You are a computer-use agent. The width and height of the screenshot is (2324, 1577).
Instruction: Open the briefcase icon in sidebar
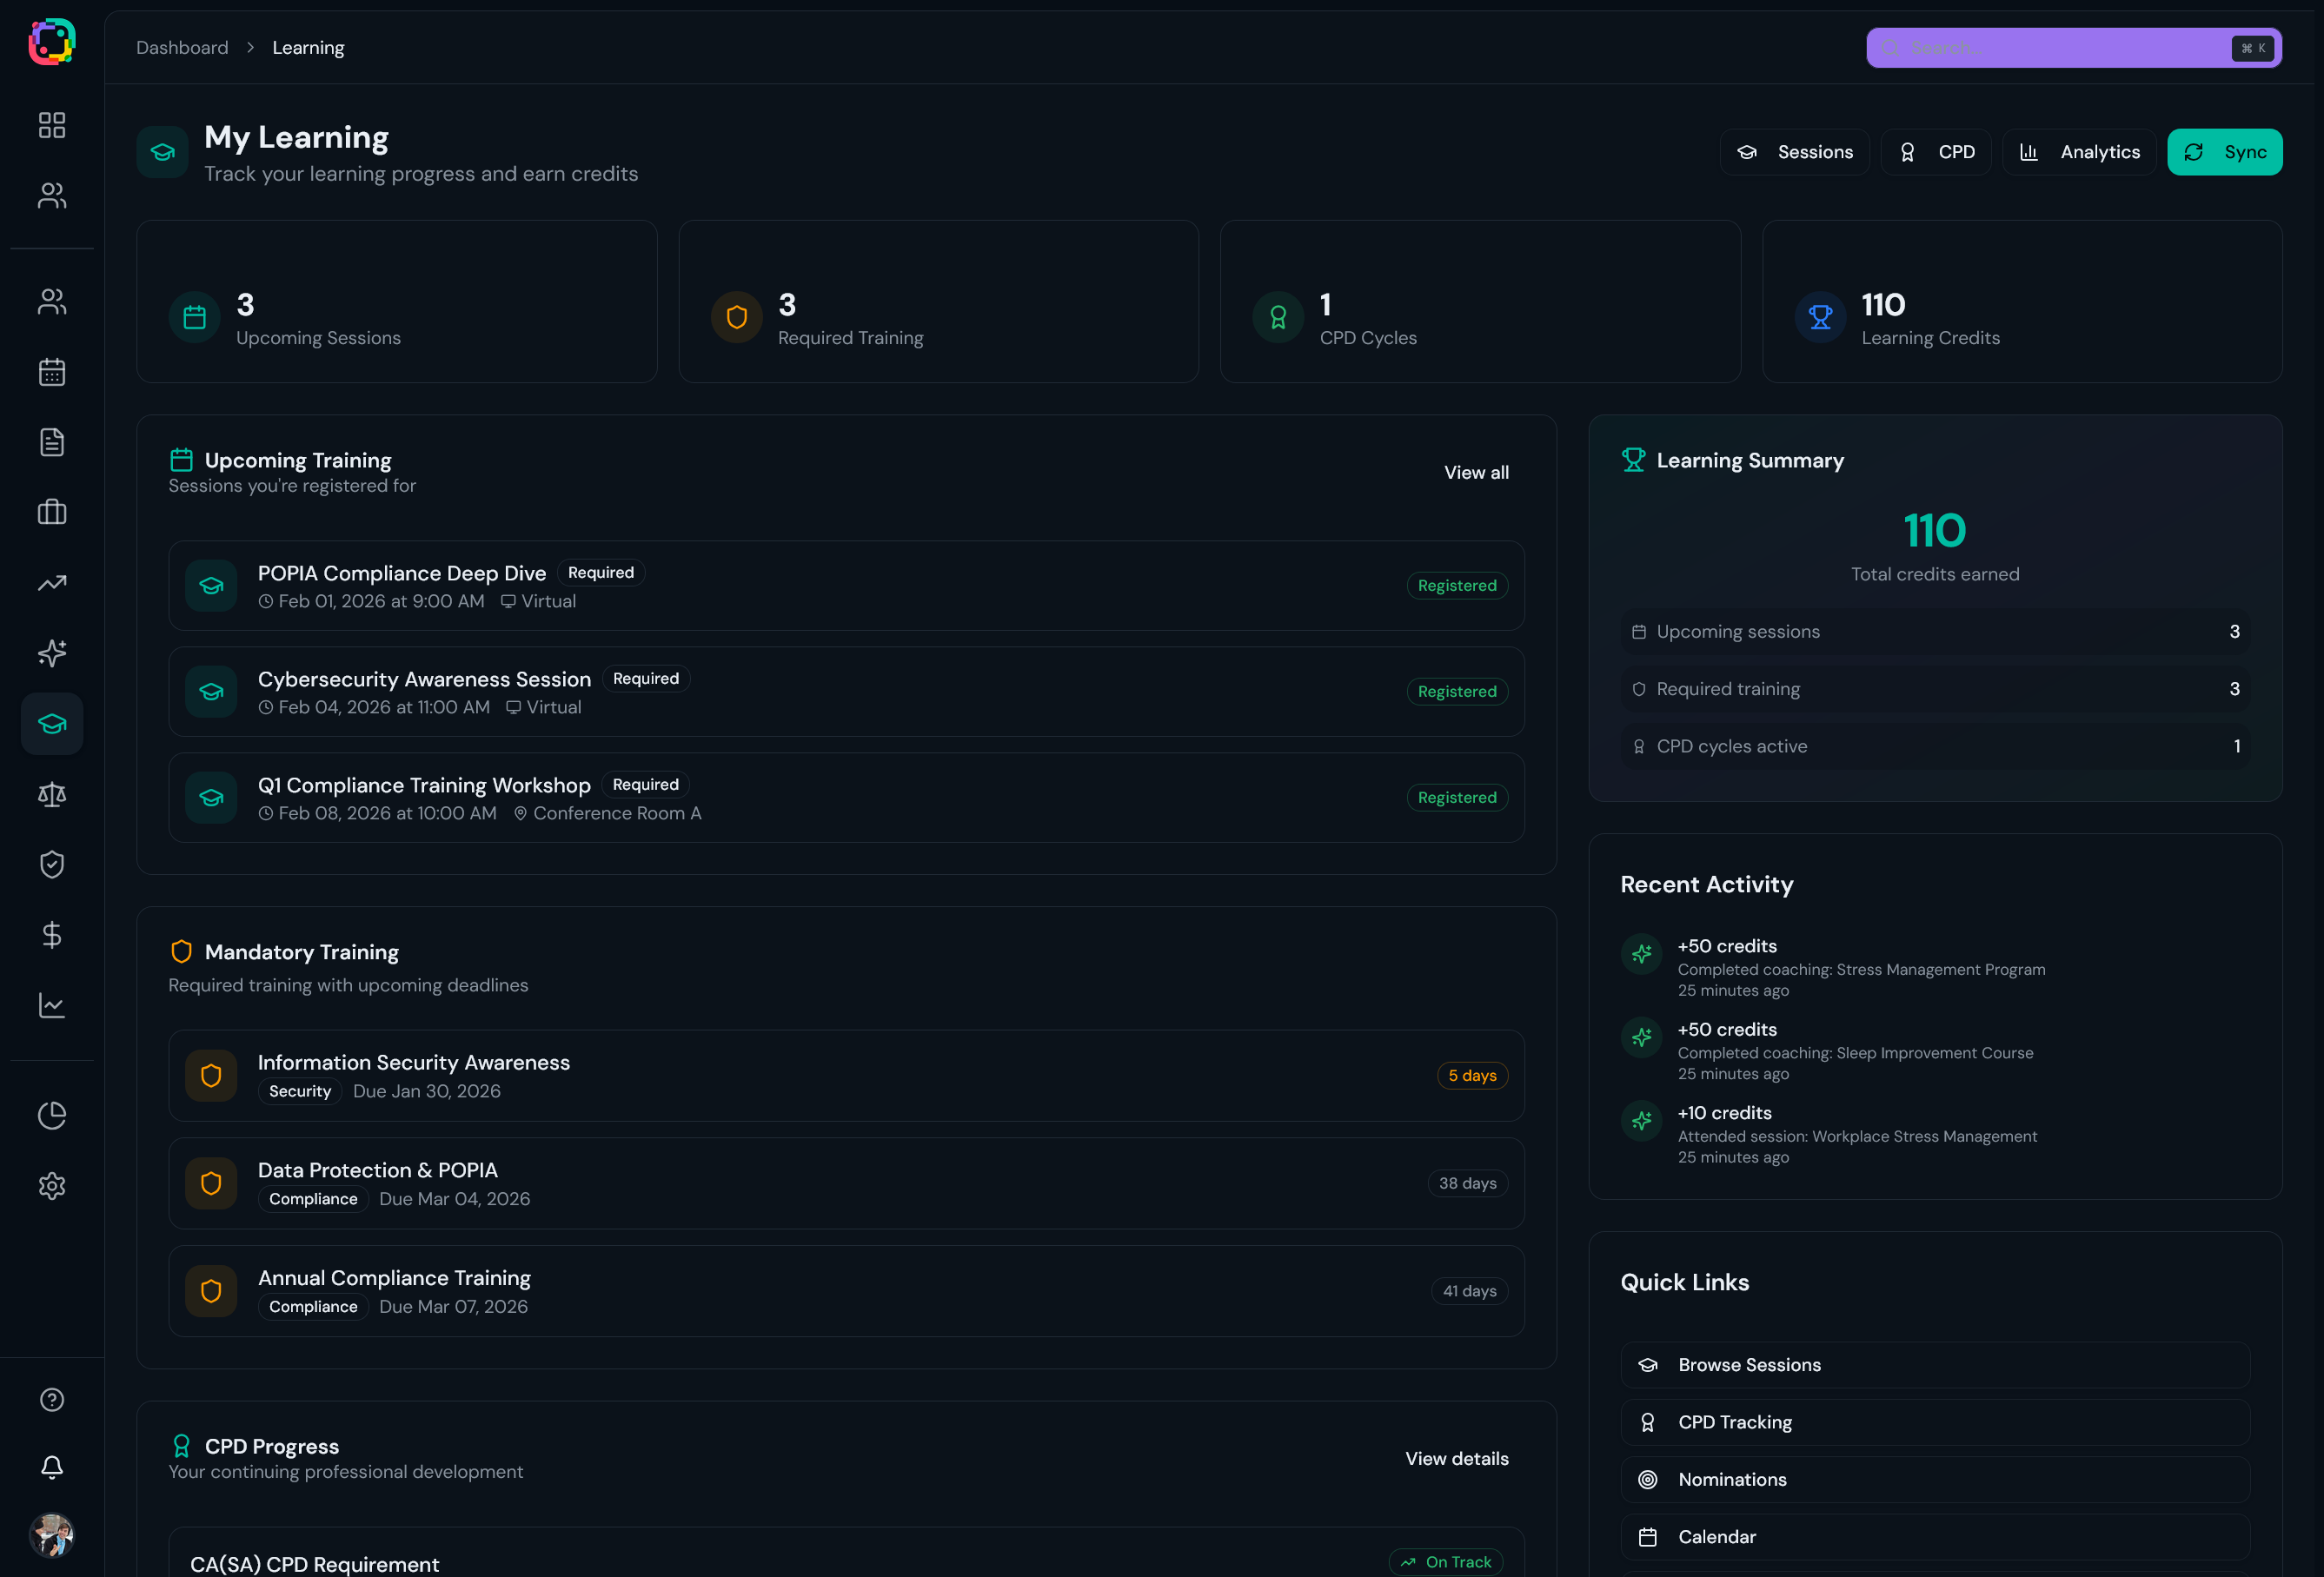[x=52, y=513]
